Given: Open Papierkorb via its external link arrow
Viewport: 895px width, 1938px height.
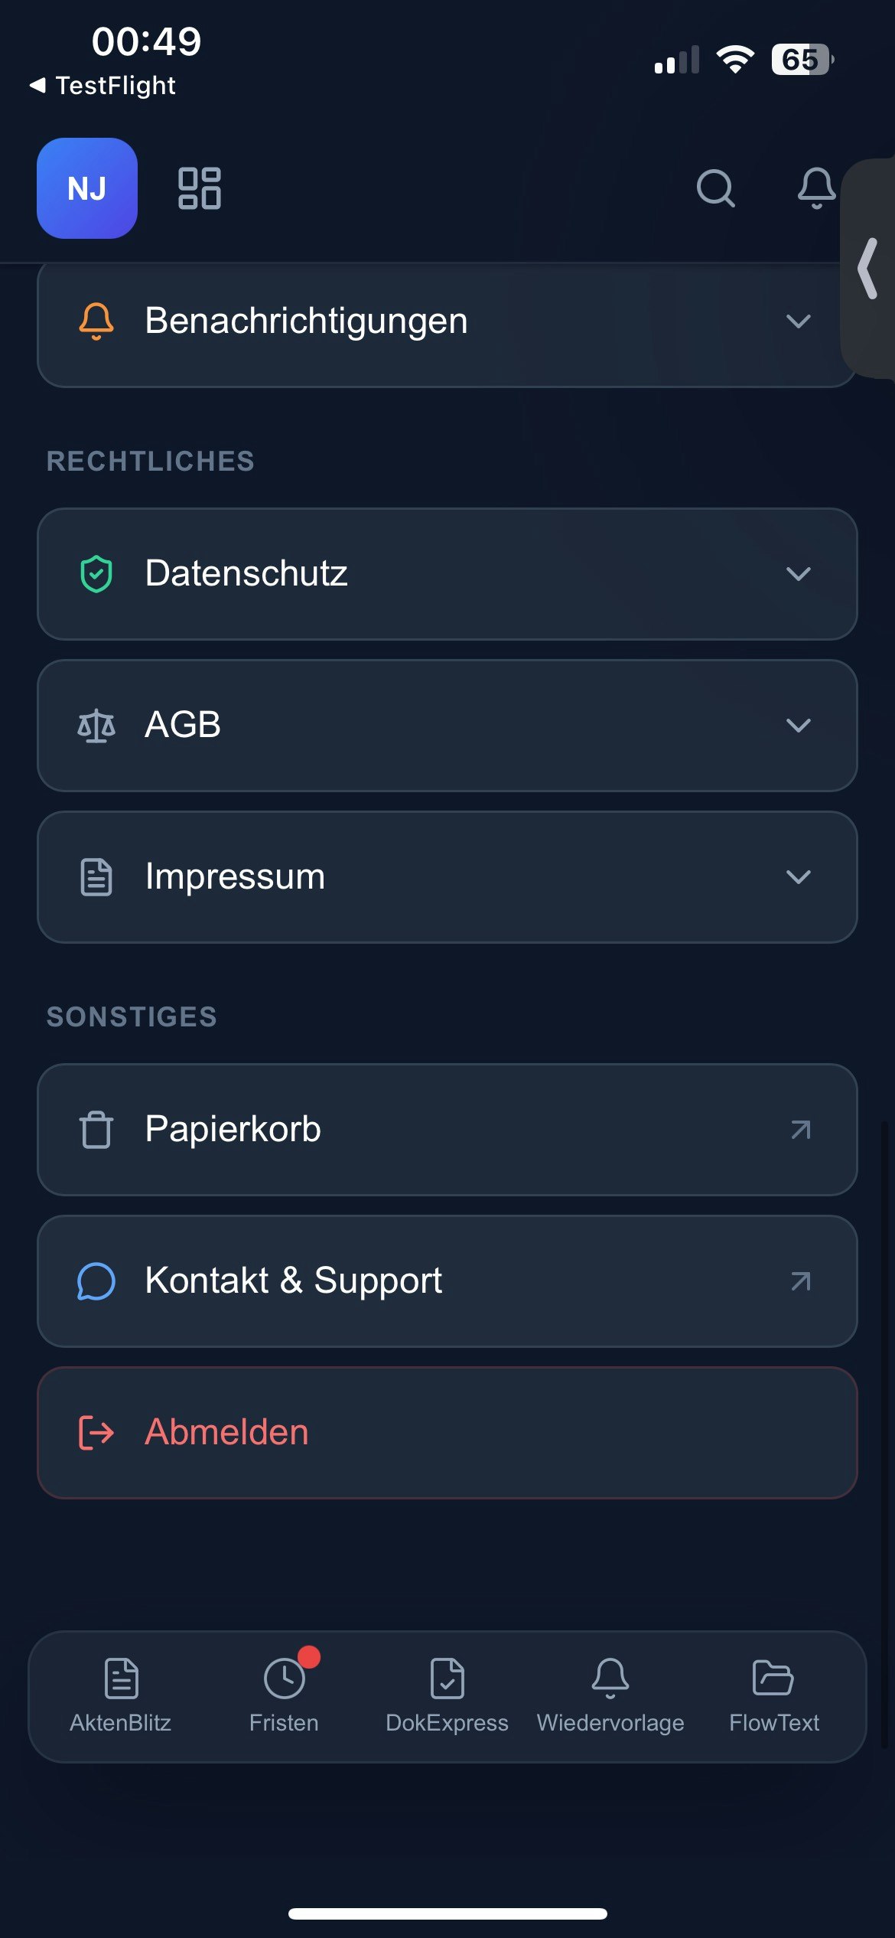Looking at the screenshot, I should click(x=800, y=1130).
